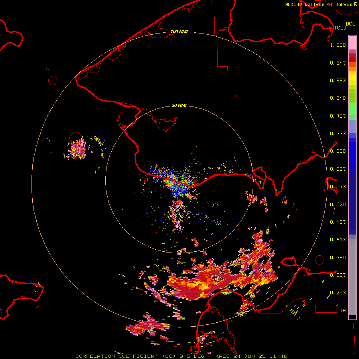
Task: Click the 0.840 color scale value
Action: [338, 98]
